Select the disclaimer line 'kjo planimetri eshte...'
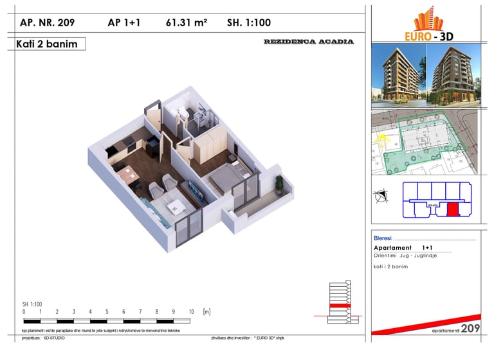The height and width of the screenshot is (348, 494). click(x=101, y=331)
